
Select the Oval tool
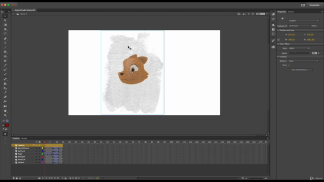5,56
